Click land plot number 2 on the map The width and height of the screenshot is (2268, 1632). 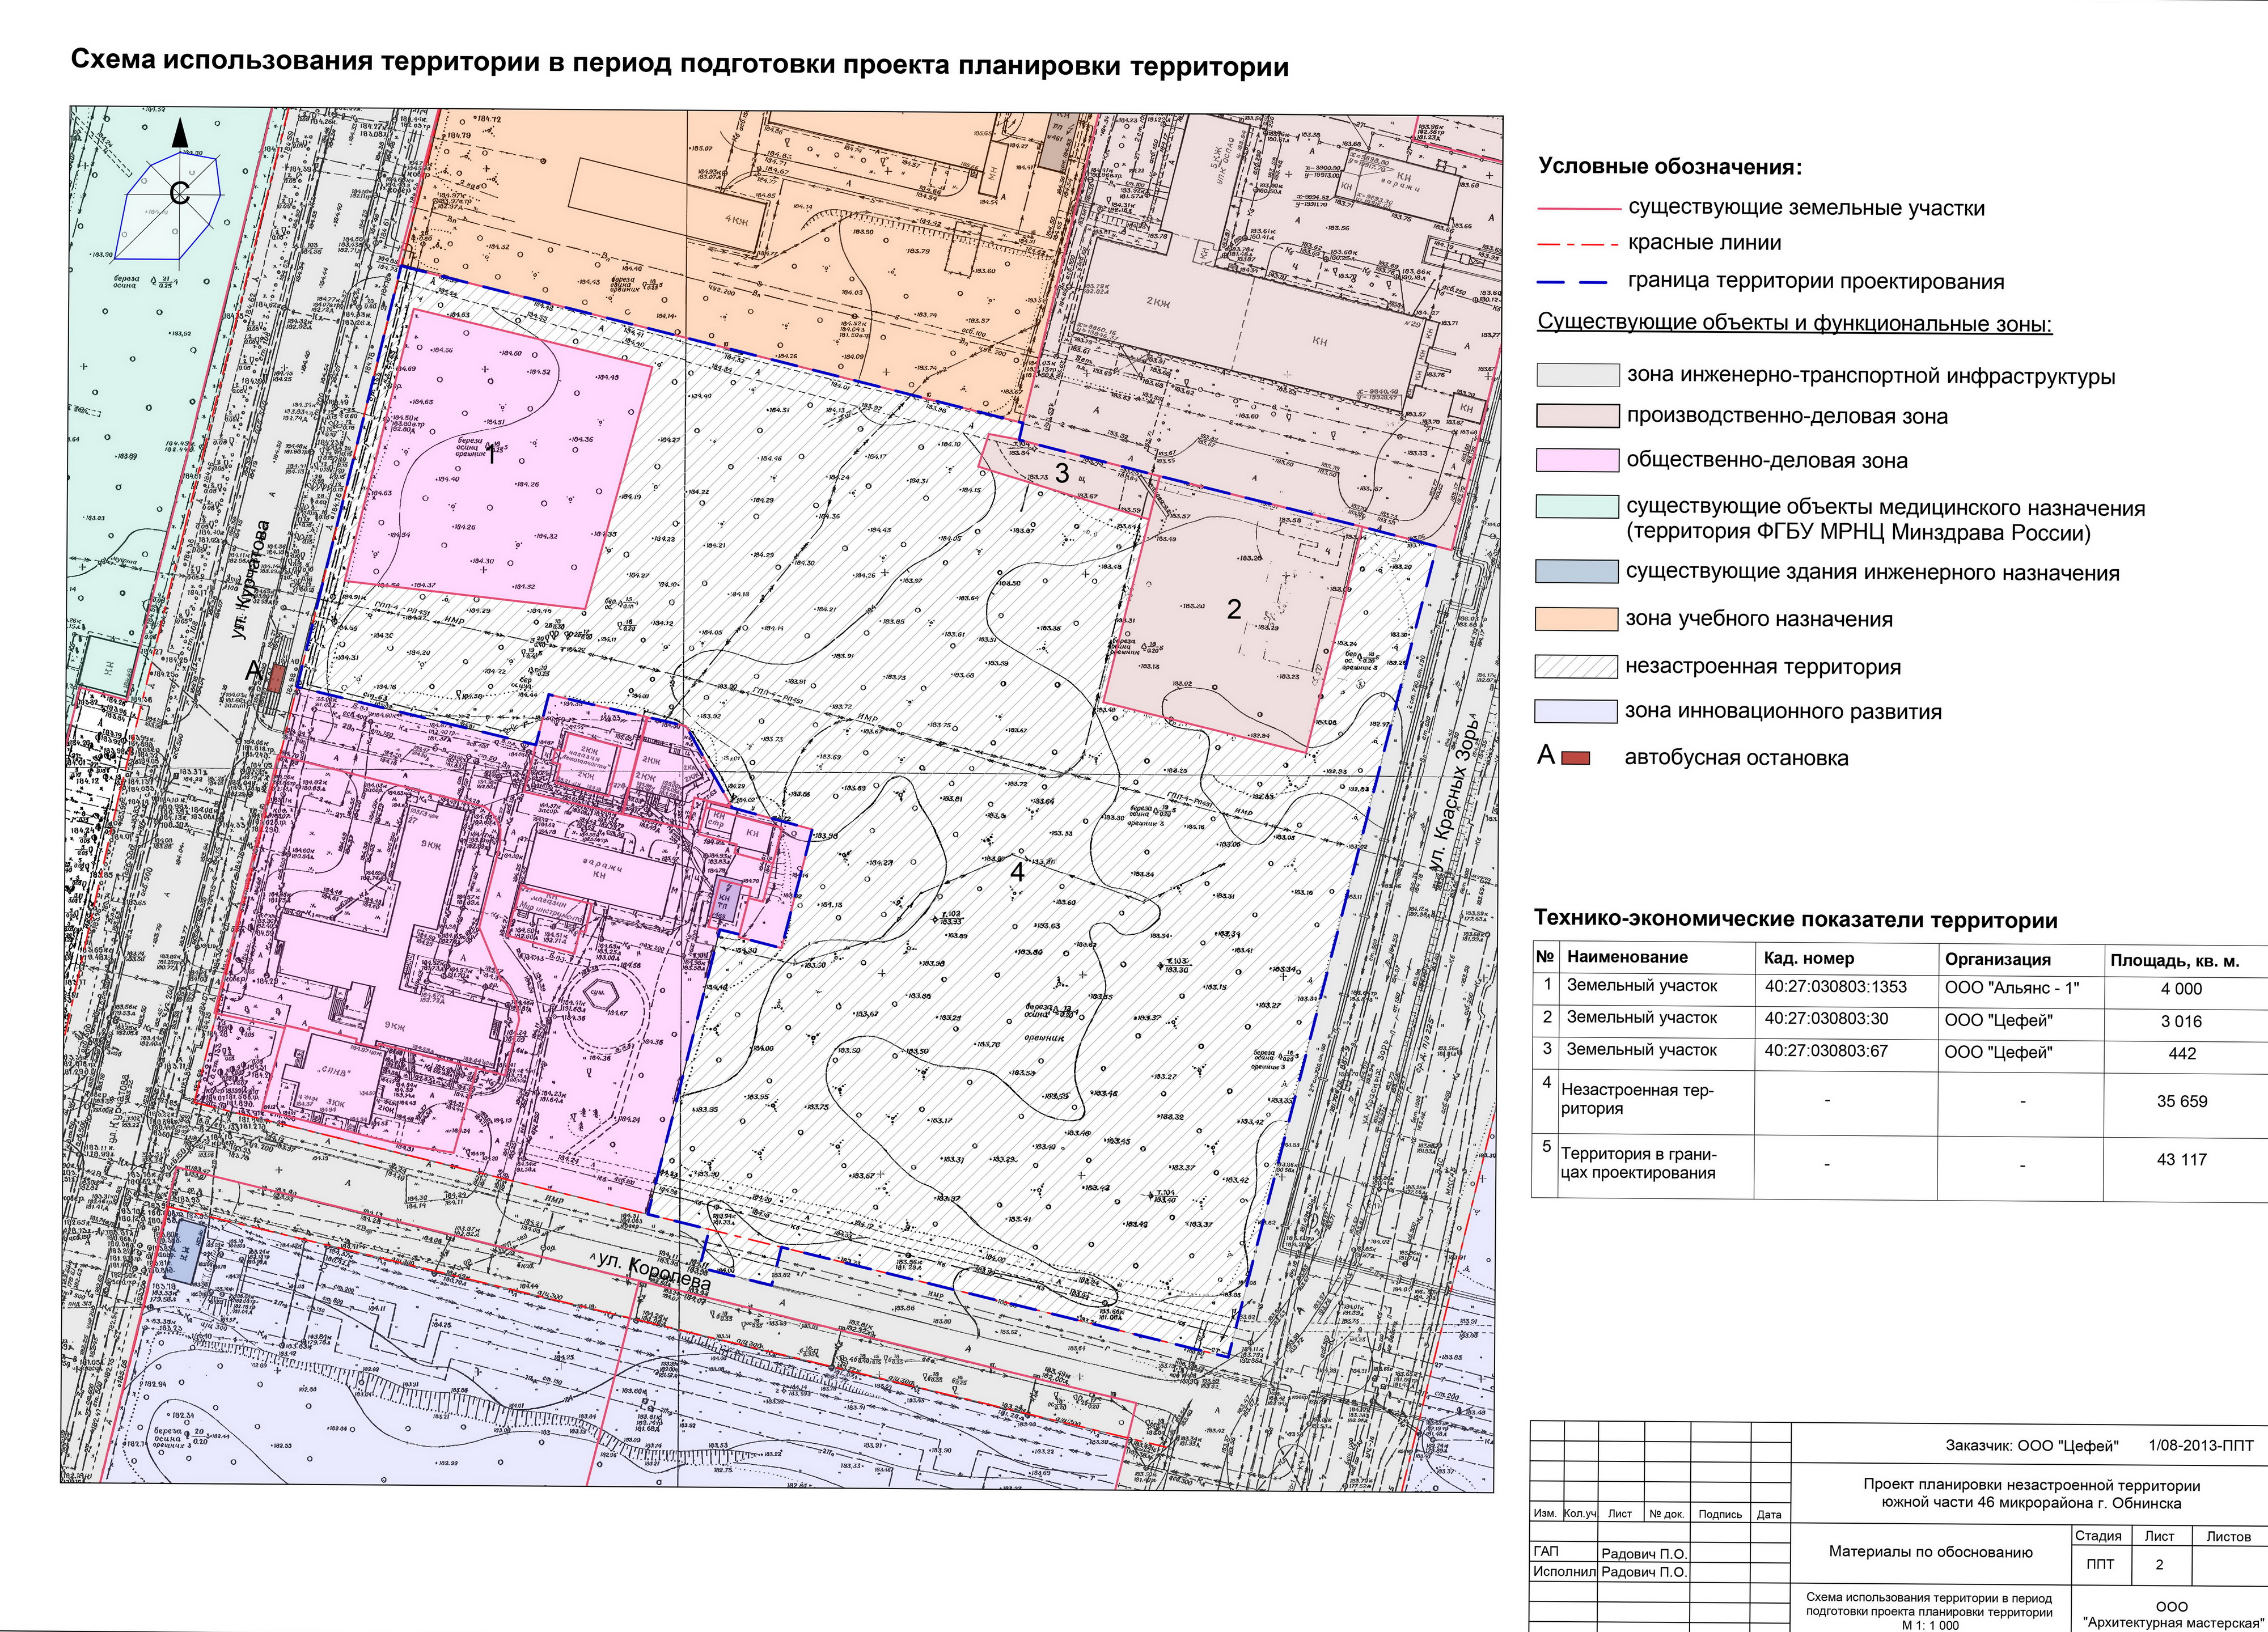tap(1234, 609)
